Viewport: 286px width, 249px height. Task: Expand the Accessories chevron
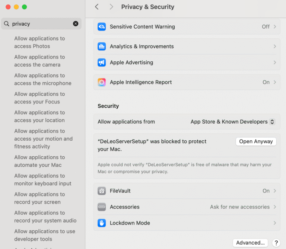pos(275,207)
